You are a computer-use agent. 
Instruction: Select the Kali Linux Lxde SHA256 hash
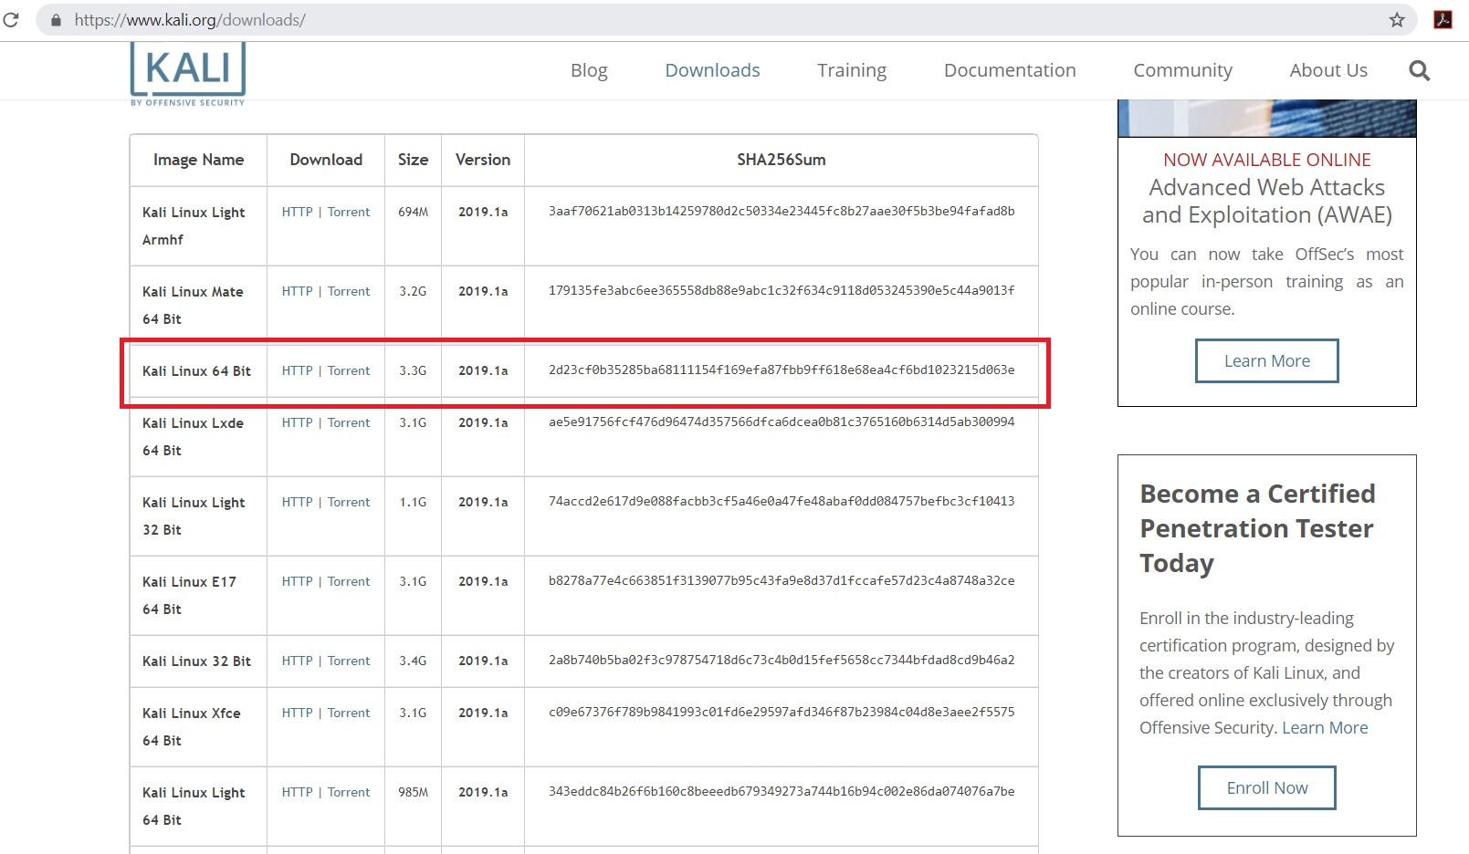point(782,422)
